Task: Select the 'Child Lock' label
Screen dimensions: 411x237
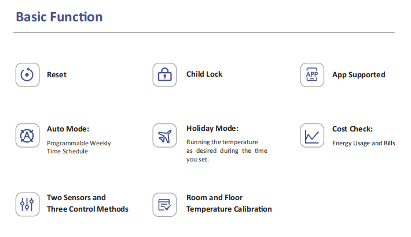Action: [x=204, y=74]
